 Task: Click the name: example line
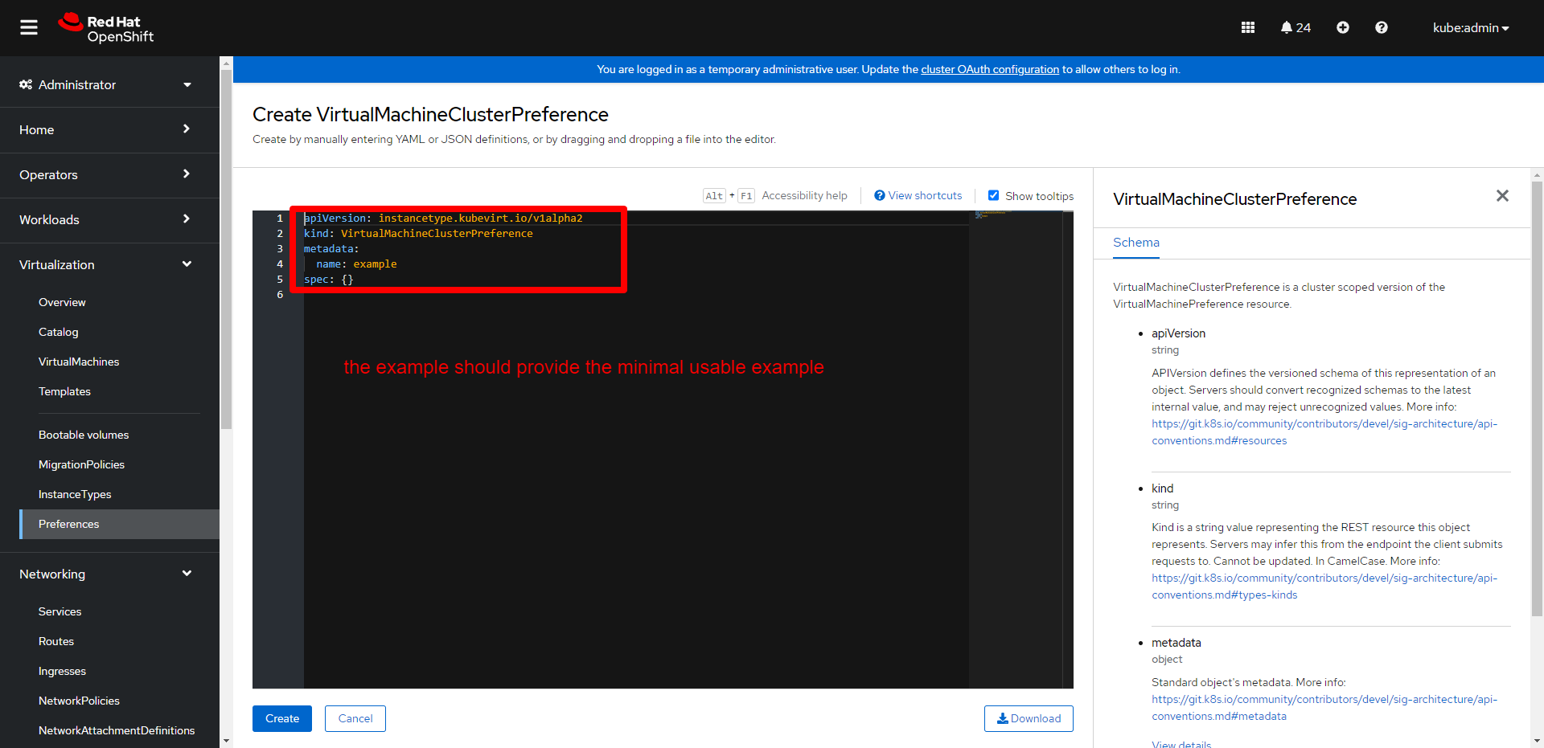tap(356, 264)
